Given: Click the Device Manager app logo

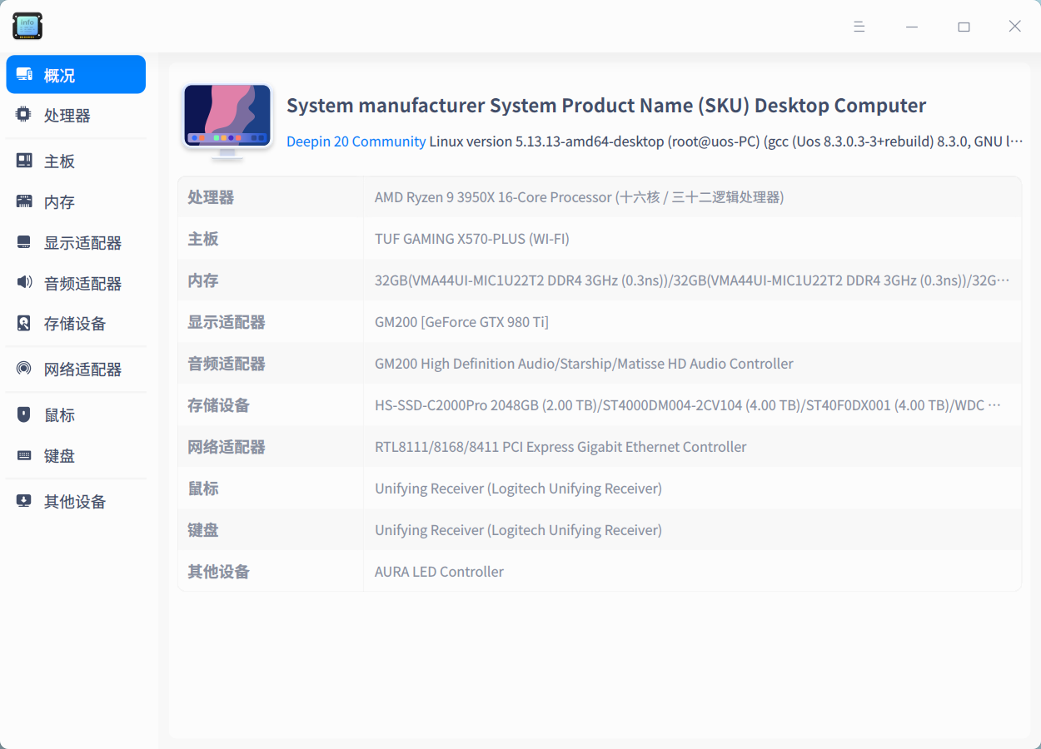Looking at the screenshot, I should [27, 26].
